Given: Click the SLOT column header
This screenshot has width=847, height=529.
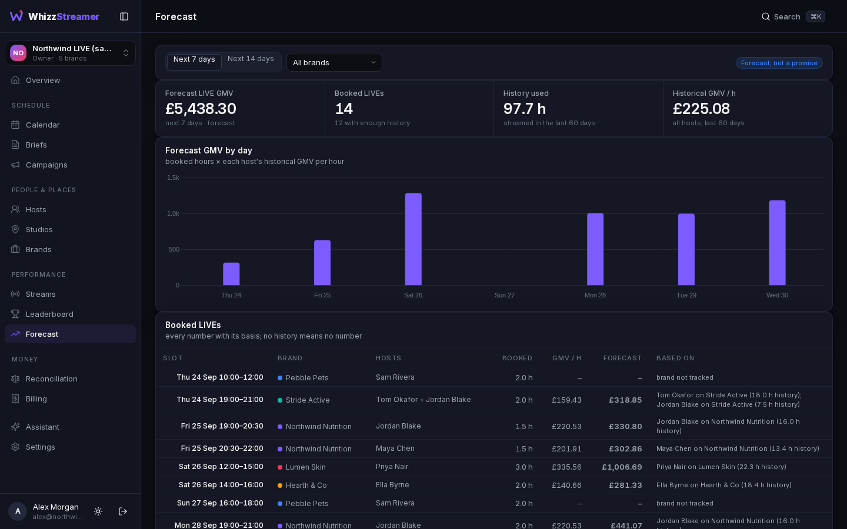Looking at the screenshot, I should pos(172,358).
